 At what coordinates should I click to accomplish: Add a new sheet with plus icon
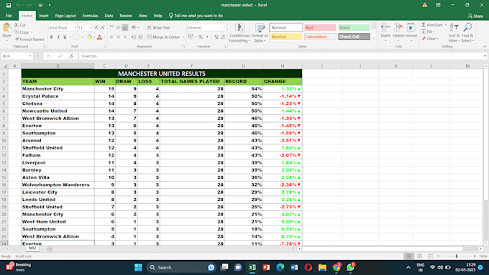50,249
